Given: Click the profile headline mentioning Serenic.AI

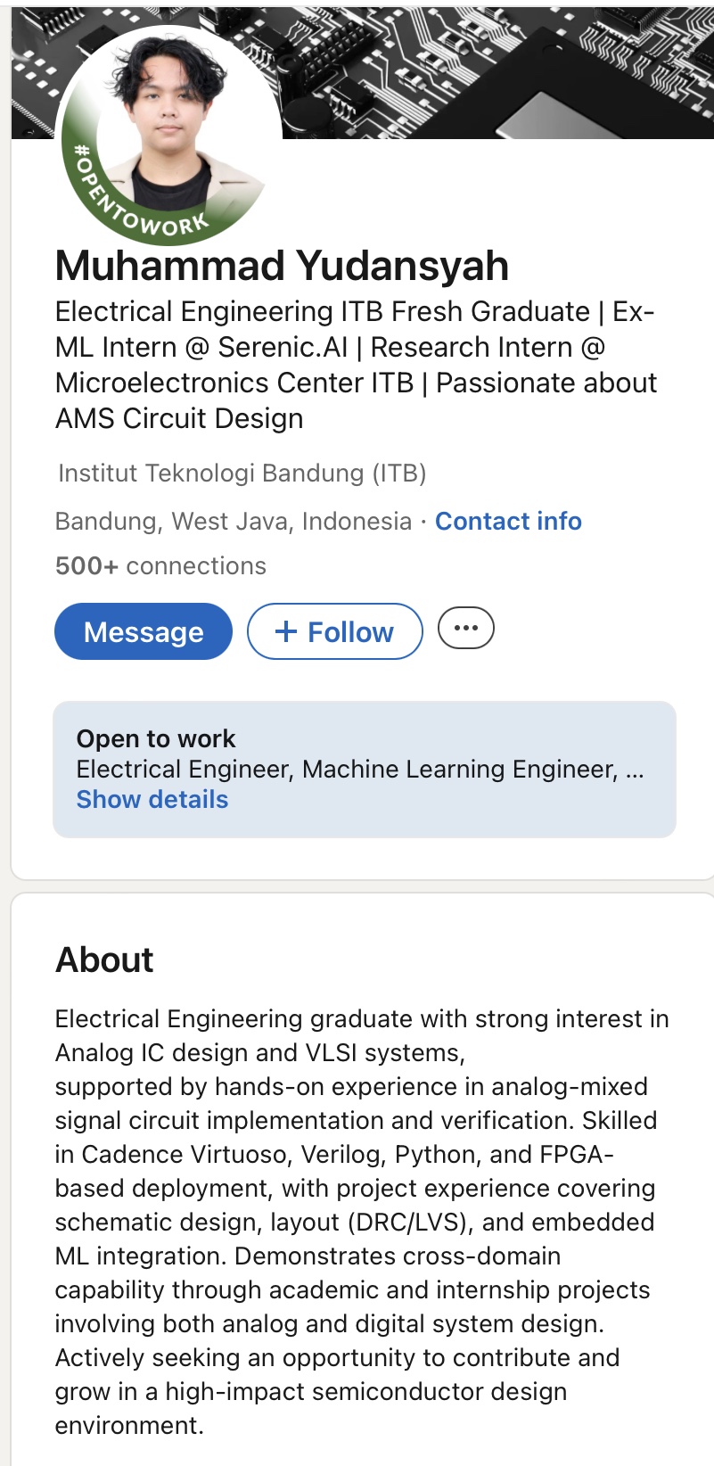Looking at the screenshot, I should (356, 365).
